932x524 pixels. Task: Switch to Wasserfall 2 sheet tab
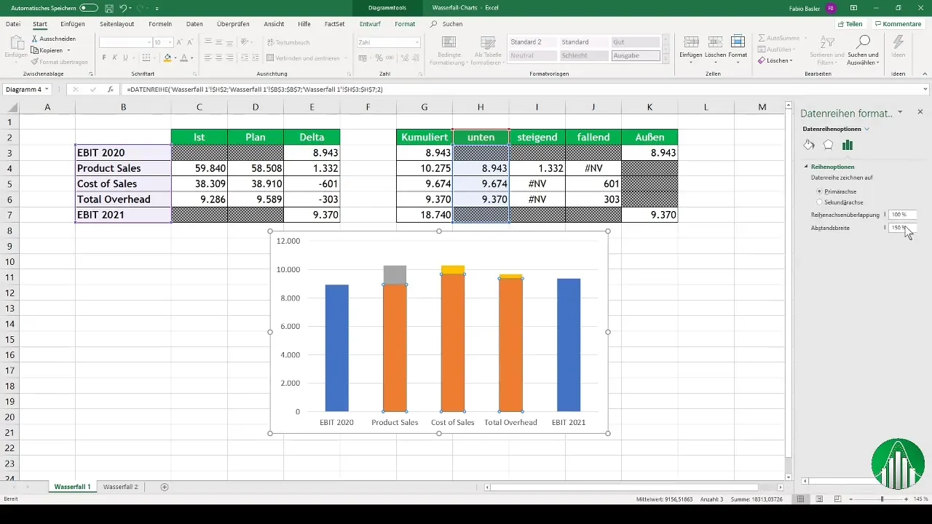coord(121,486)
